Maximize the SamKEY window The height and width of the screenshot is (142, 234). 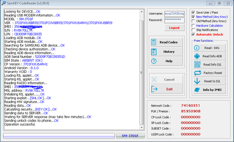[219, 3]
